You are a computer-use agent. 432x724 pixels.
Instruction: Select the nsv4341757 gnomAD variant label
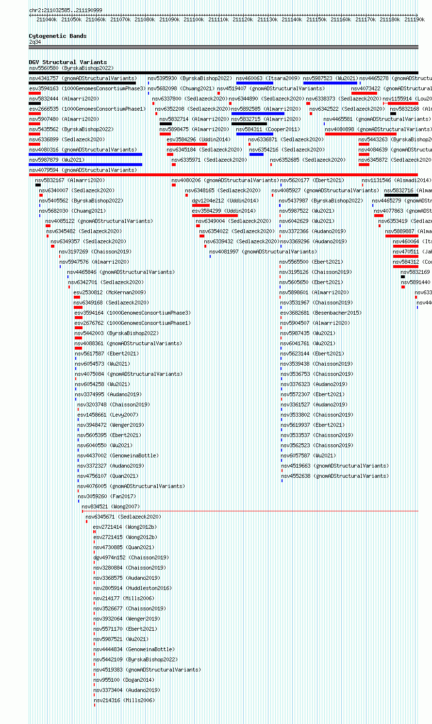[x=83, y=79]
